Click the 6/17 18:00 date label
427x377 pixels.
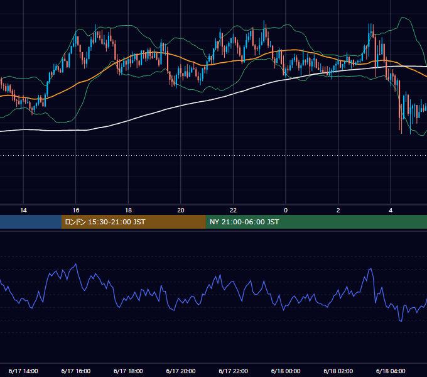coord(128,371)
